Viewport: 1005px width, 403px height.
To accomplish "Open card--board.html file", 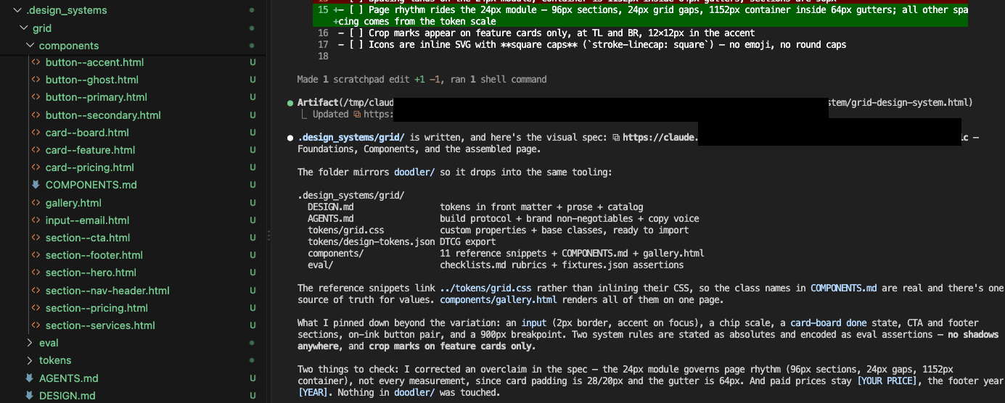I will coord(87,133).
